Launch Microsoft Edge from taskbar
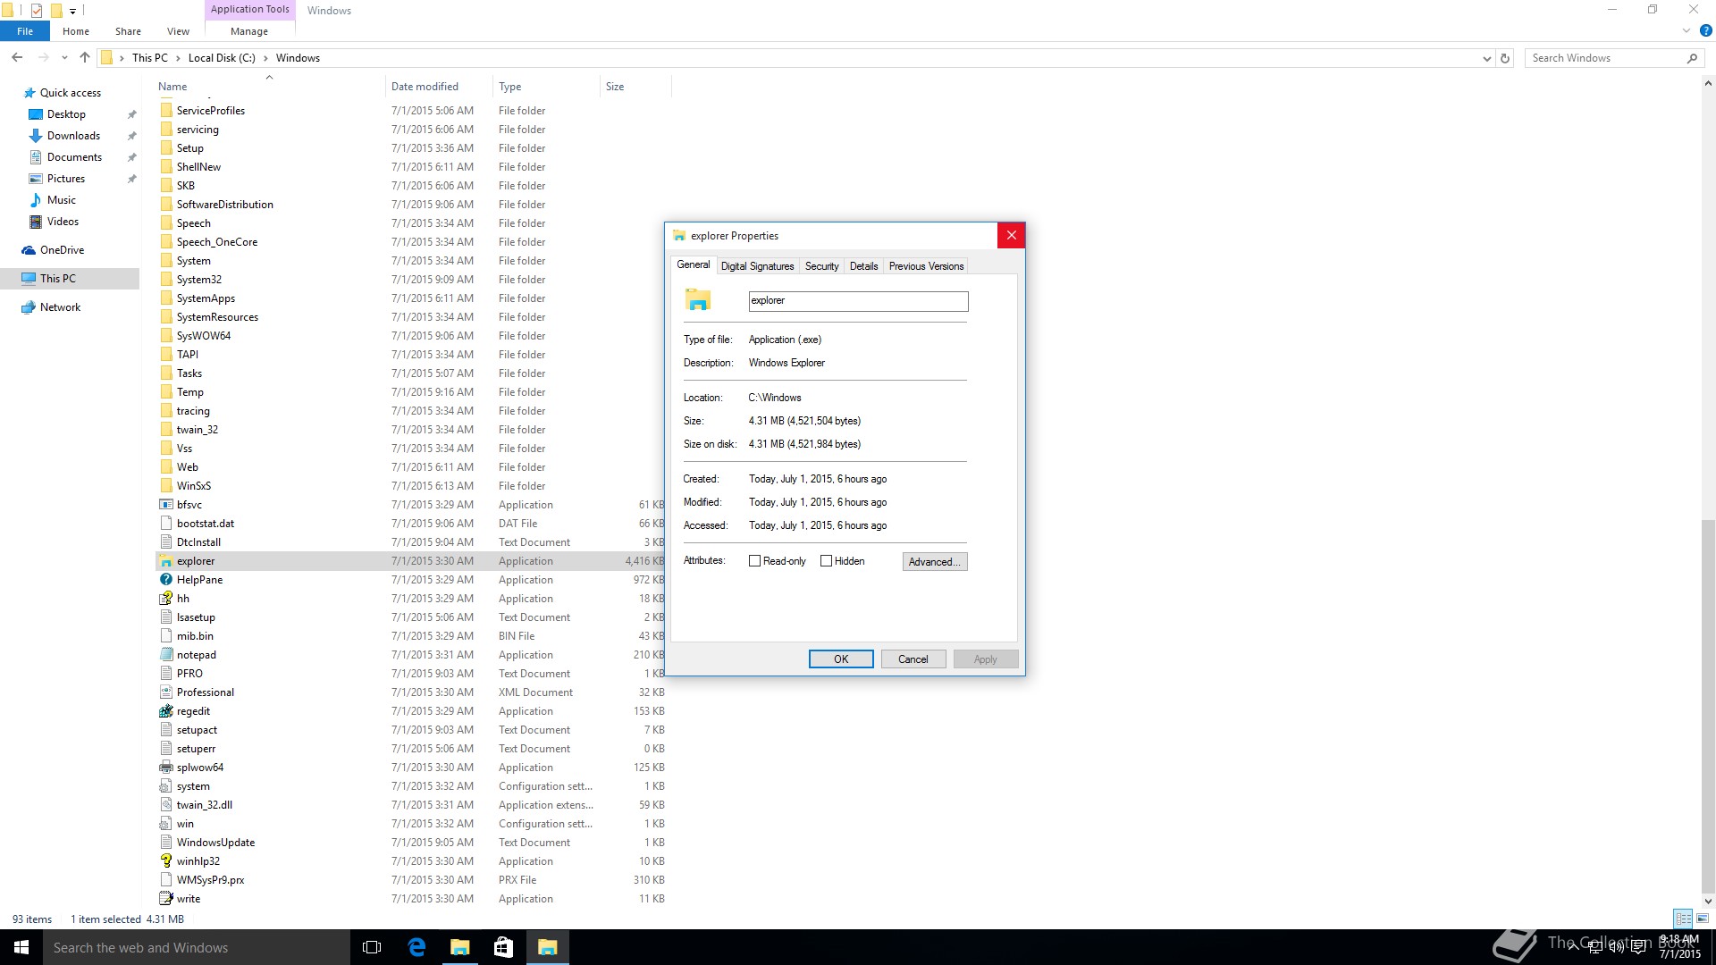Screen dimensions: 1716x965 (x=416, y=947)
